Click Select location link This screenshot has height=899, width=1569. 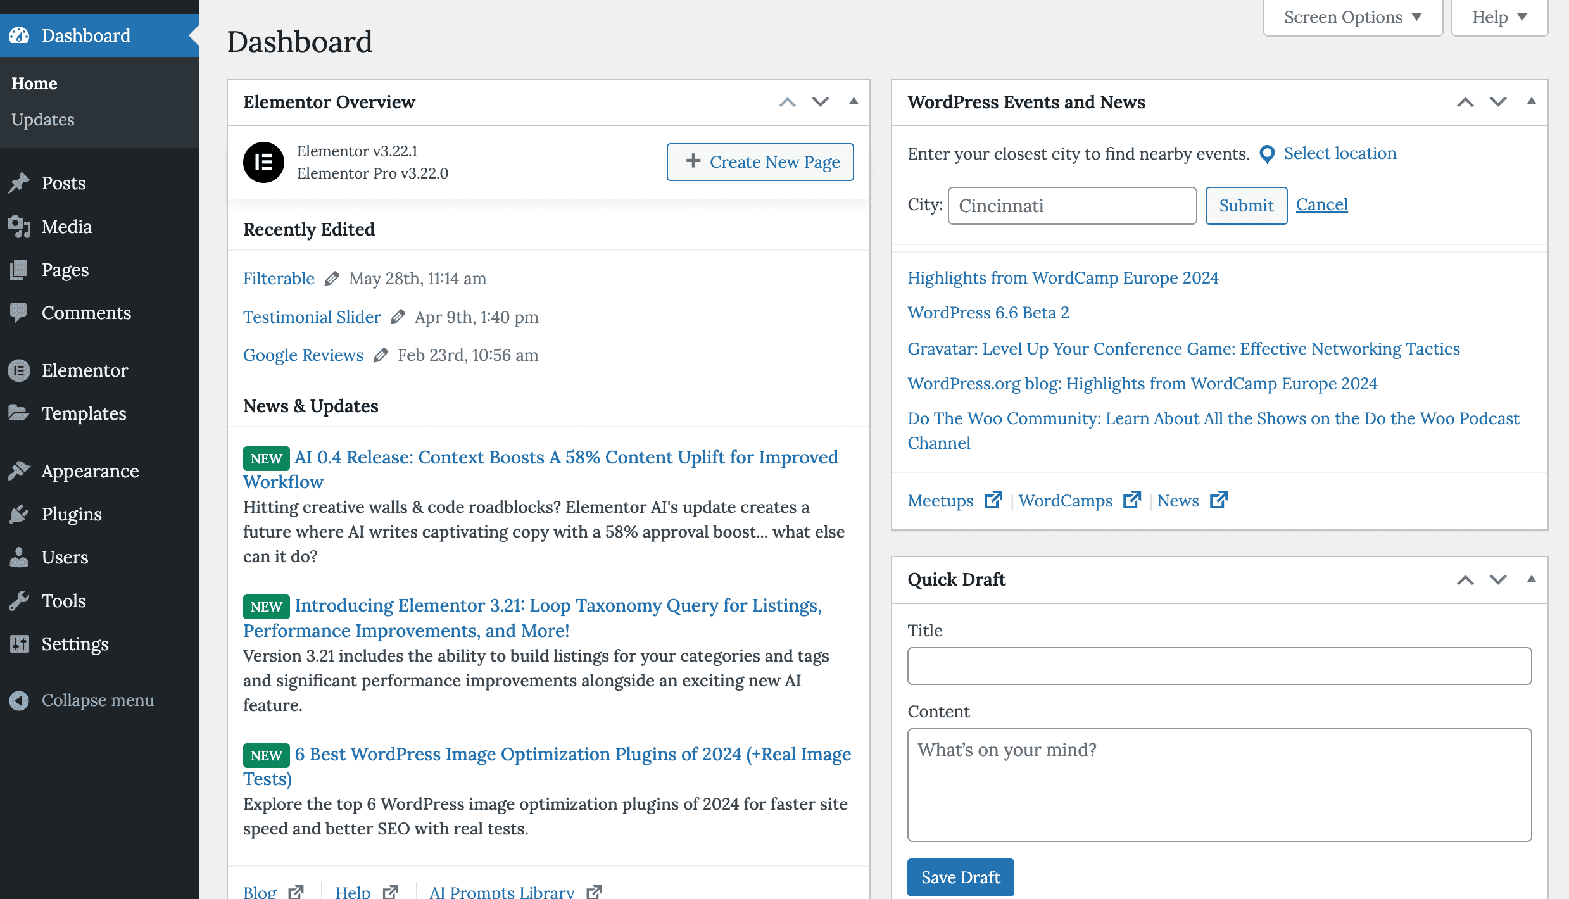click(1340, 153)
